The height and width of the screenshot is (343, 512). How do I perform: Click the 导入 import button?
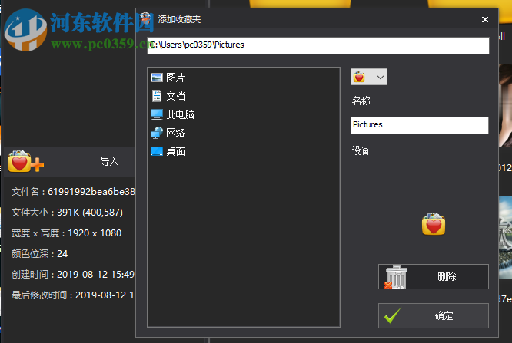point(109,161)
